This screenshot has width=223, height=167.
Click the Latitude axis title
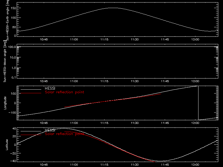point(7,145)
